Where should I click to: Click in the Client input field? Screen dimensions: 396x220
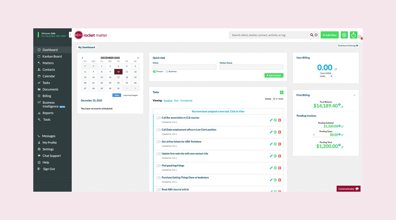tap(185, 67)
